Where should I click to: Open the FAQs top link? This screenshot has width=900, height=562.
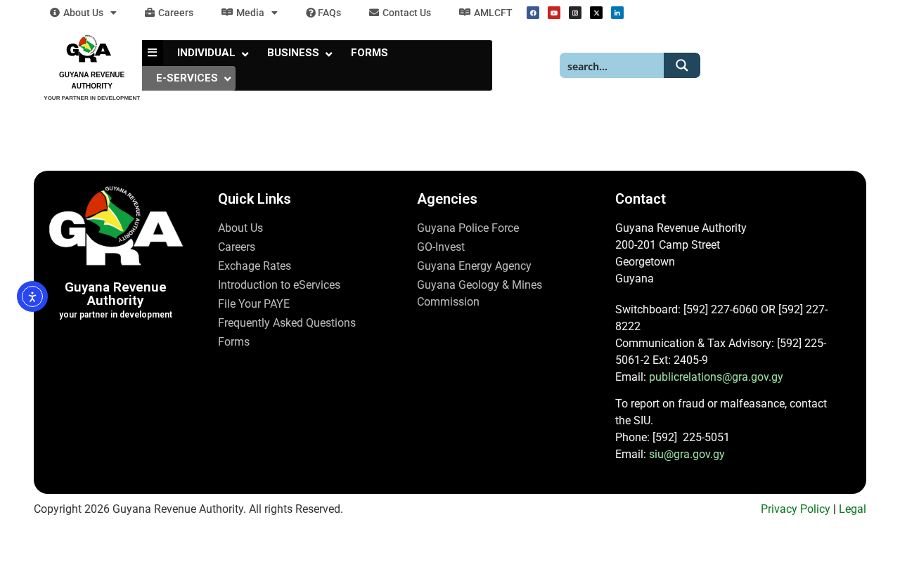click(x=323, y=13)
